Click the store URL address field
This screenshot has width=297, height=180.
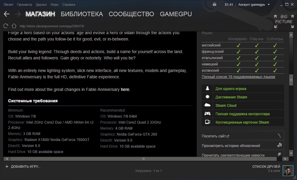pyautogui.click(x=52, y=26)
